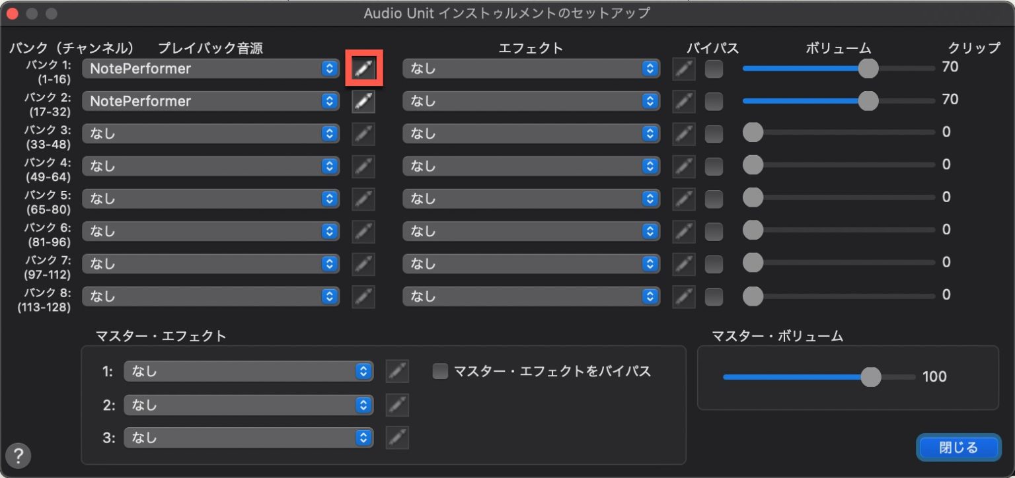Viewport: 1015px width, 478px height.
Task: Enable bypass for バンク 1
Action: (714, 68)
